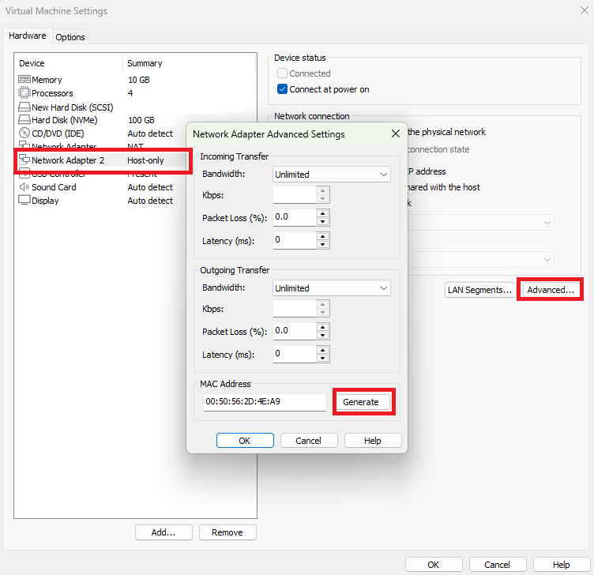This screenshot has width=594, height=575.
Task: Click the 100 GB summary value
Action: click(141, 120)
